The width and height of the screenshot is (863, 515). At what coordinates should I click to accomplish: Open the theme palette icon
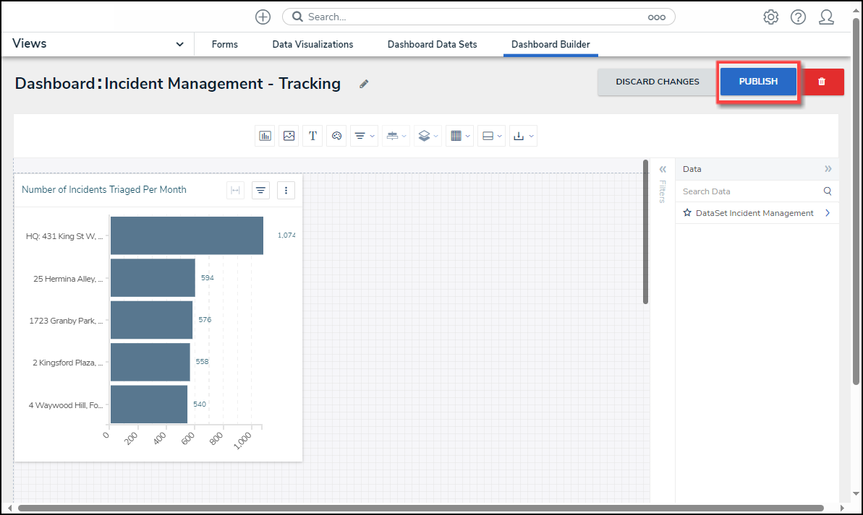336,136
